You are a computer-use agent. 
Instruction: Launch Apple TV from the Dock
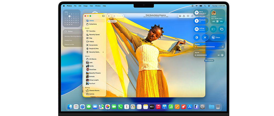coord(152,107)
